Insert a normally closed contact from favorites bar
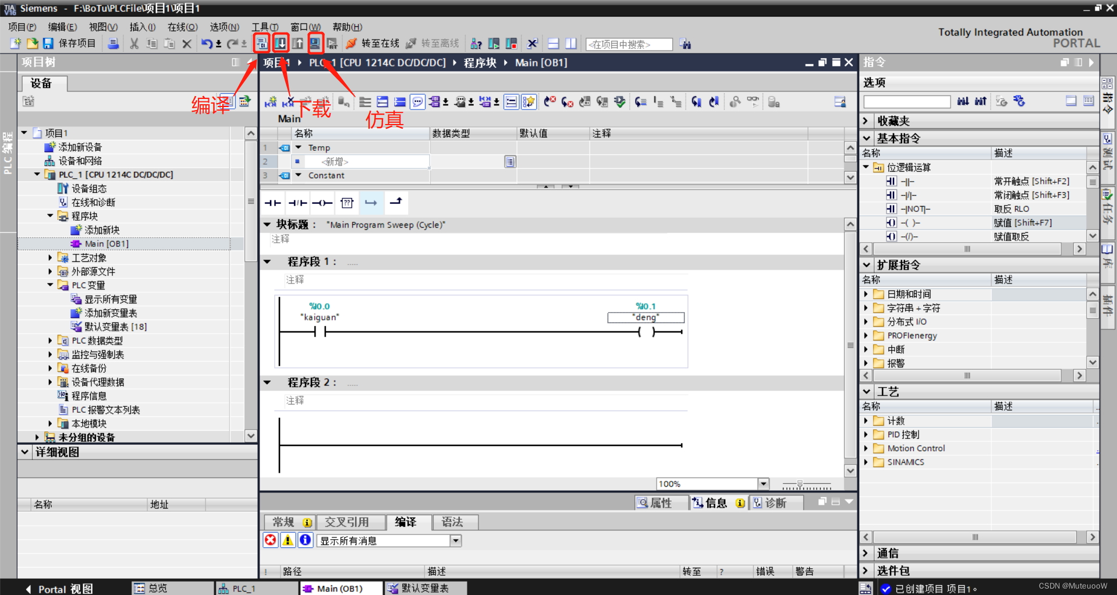 coord(297,203)
